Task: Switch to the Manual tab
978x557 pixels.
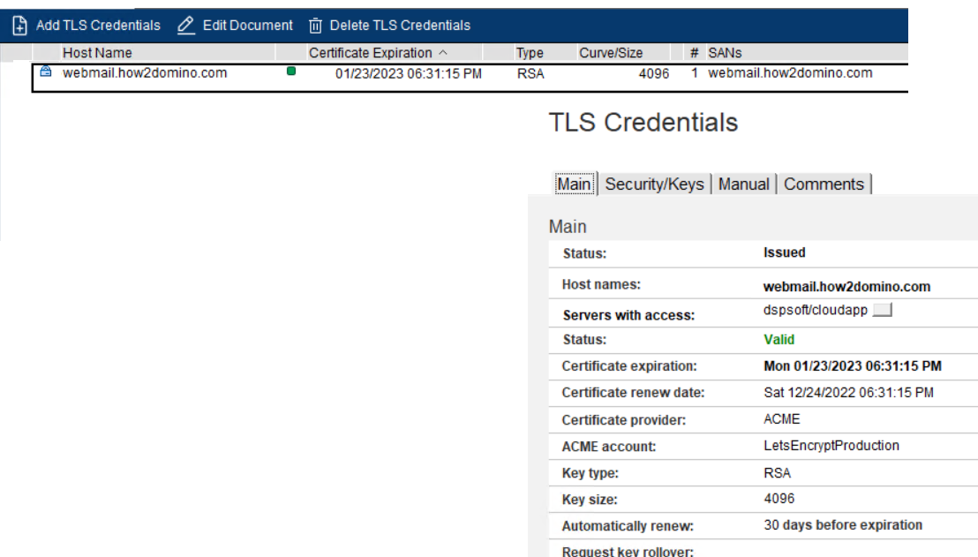Action: point(743,184)
